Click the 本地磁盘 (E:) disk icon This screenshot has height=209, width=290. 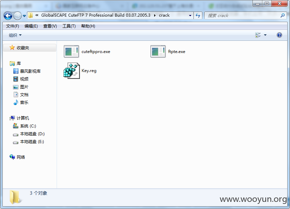click(16, 142)
